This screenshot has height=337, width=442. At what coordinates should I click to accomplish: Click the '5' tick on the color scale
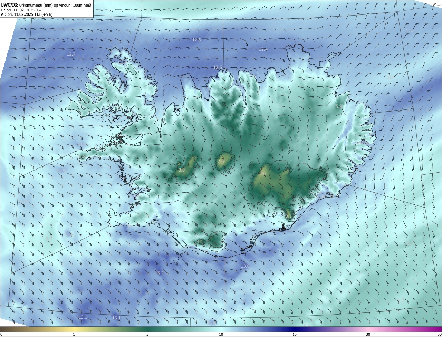(x=147, y=334)
